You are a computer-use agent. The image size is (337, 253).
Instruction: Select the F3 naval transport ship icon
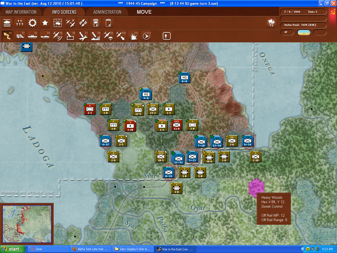(x=32, y=36)
